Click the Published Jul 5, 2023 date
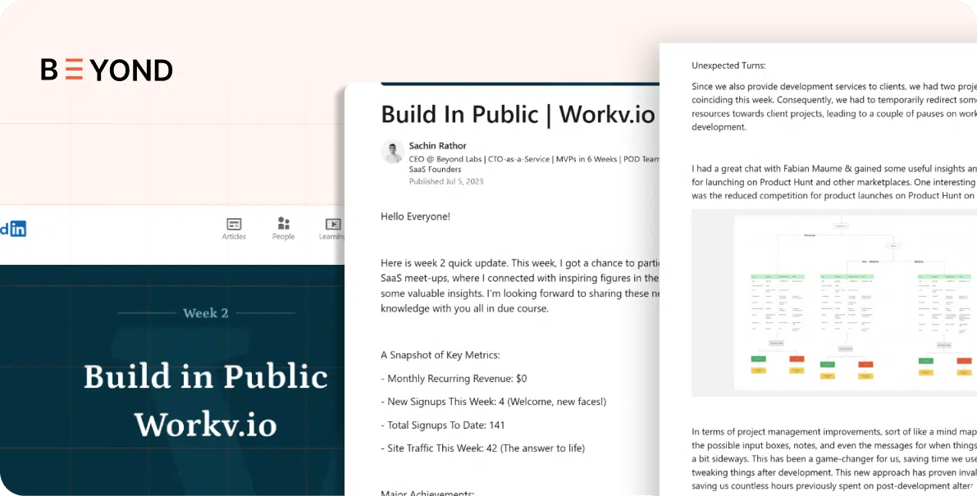The image size is (977, 496). [x=446, y=182]
